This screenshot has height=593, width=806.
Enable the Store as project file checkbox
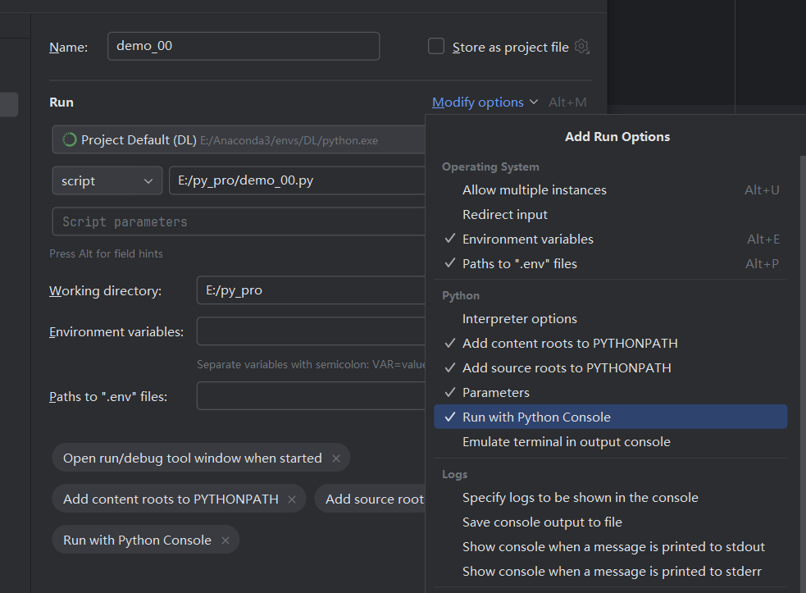coord(436,46)
